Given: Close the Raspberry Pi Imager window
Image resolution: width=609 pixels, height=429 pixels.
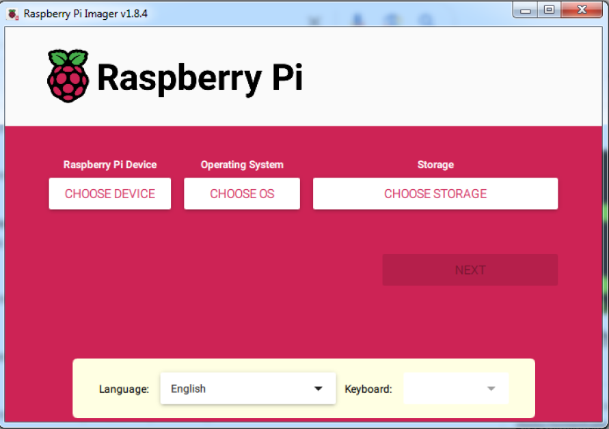Looking at the screenshot, I should click(582, 10).
